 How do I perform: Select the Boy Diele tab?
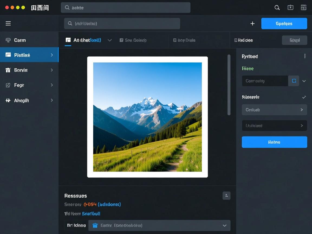tap(184, 40)
